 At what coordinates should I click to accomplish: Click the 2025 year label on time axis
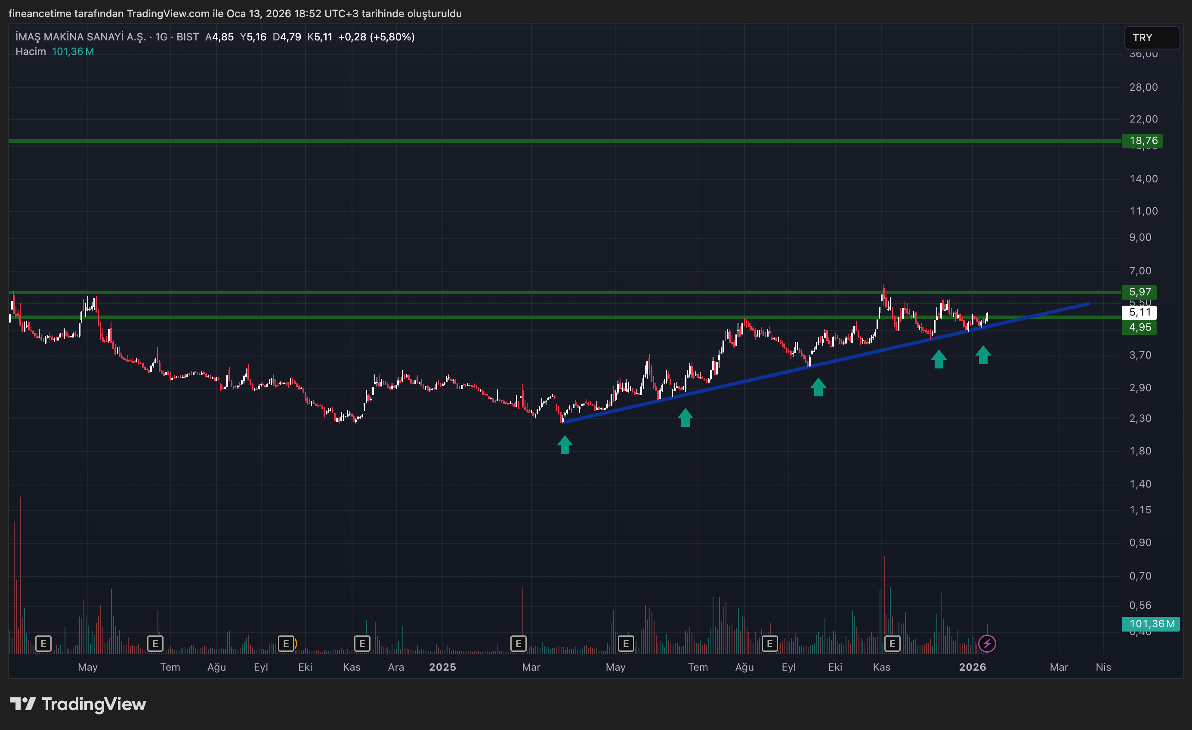pyautogui.click(x=442, y=667)
